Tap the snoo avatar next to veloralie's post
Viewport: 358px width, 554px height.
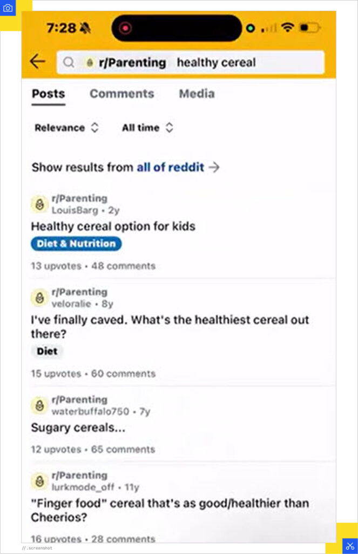point(39,298)
